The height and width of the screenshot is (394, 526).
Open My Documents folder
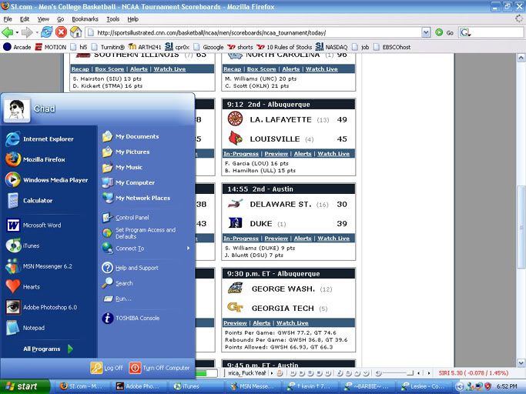click(130, 136)
